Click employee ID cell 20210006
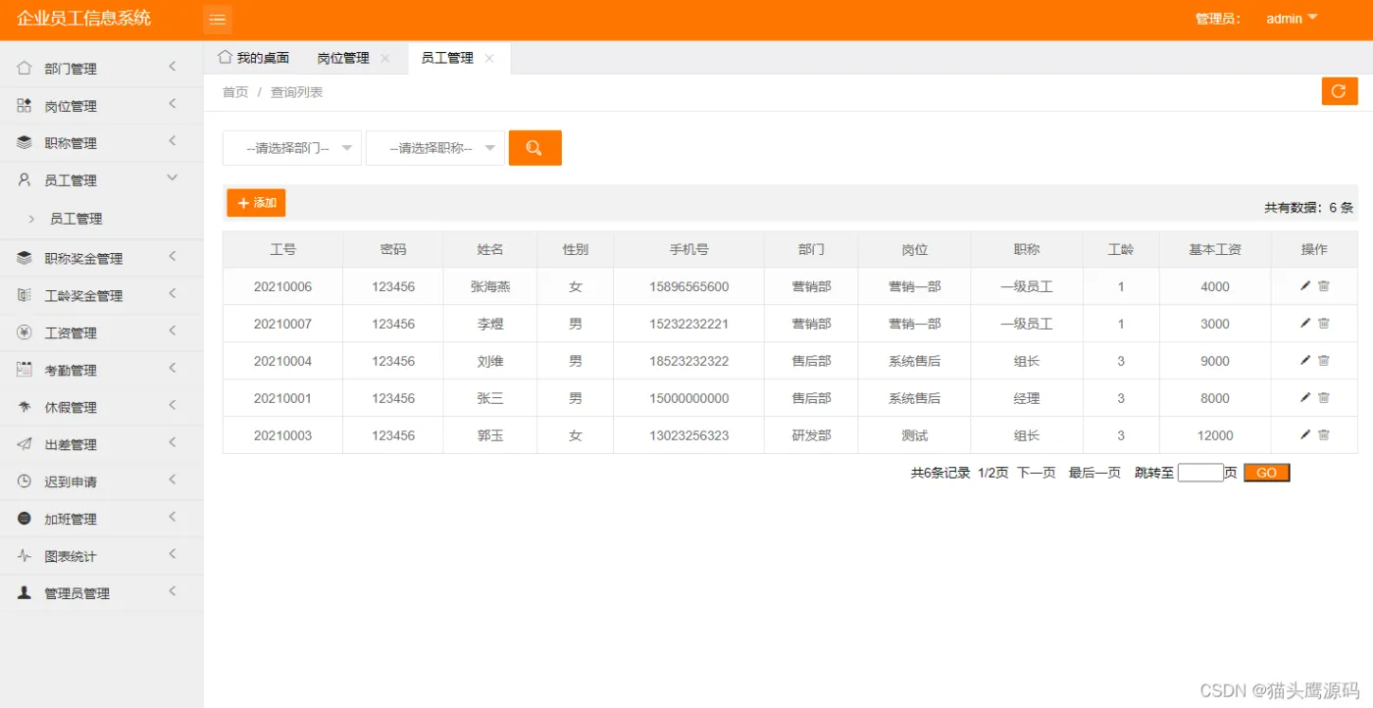The height and width of the screenshot is (708, 1373). [282, 286]
